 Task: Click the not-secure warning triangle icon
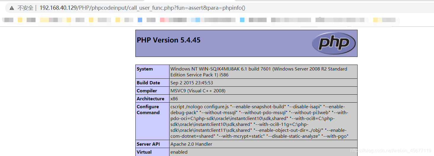point(12,8)
